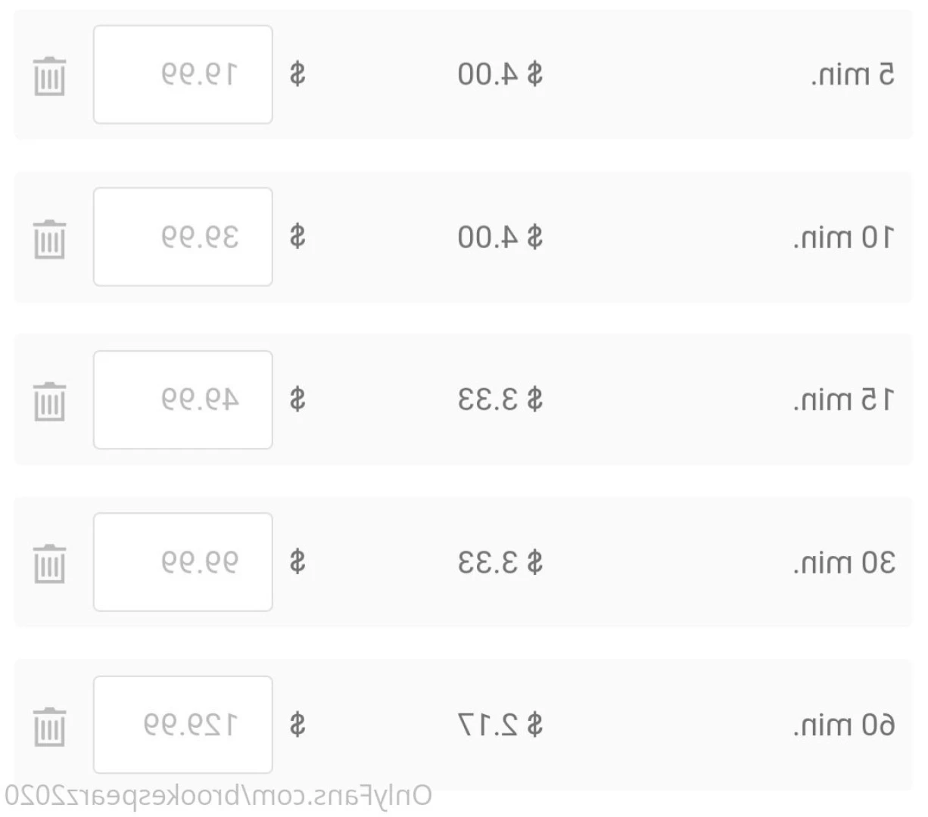This screenshot has height=817, width=928.
Task: Click the 49.99 price input box
Action: click(183, 399)
